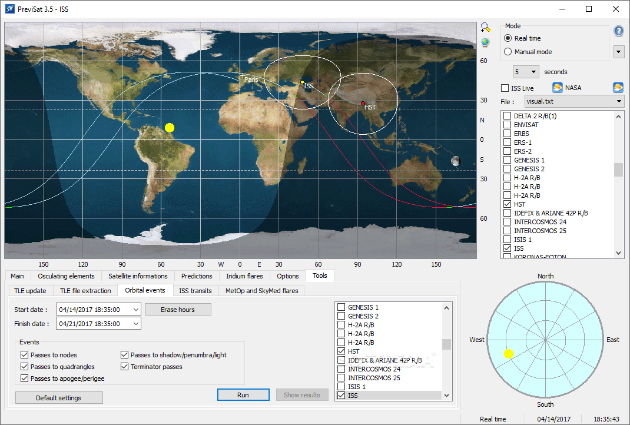Click the globe icon beside the map
This screenshot has width=630, height=425.
click(485, 42)
